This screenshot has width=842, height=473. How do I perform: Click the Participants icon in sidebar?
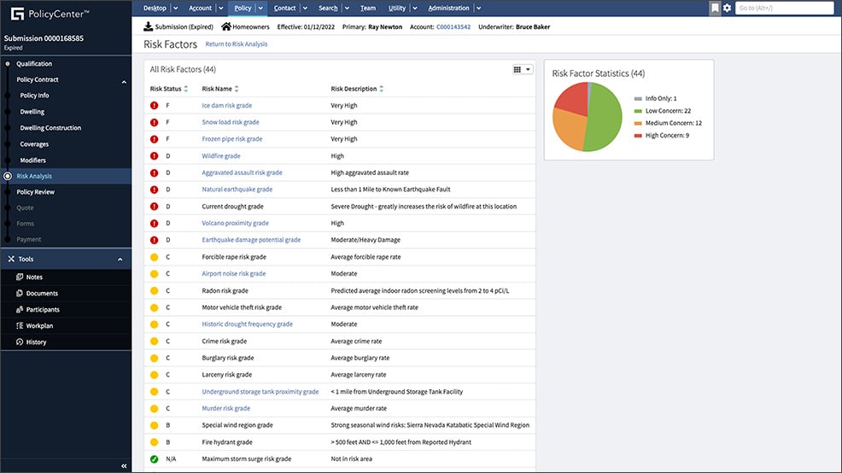[x=20, y=310]
